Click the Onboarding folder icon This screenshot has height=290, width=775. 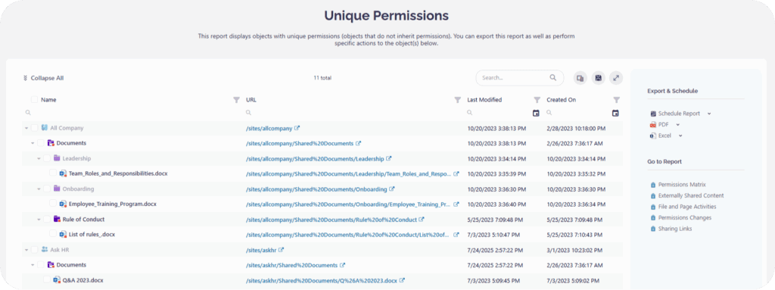click(57, 189)
